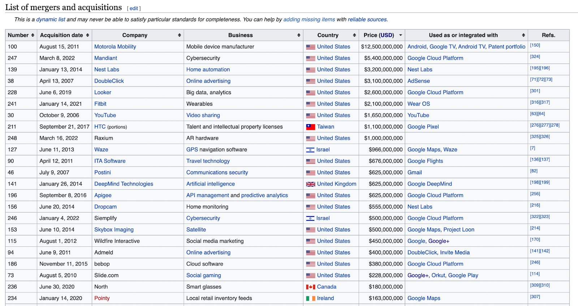578x306 pixels.
Task: Click the United Kingdom flag icon
Action: point(311,184)
